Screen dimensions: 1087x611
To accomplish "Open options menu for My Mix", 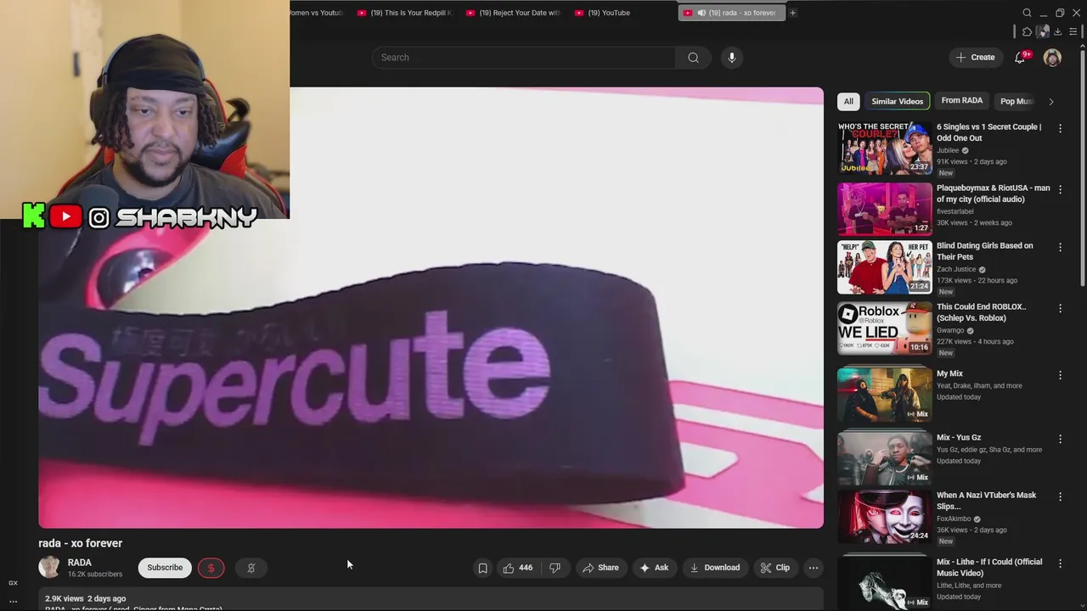I will point(1060,375).
